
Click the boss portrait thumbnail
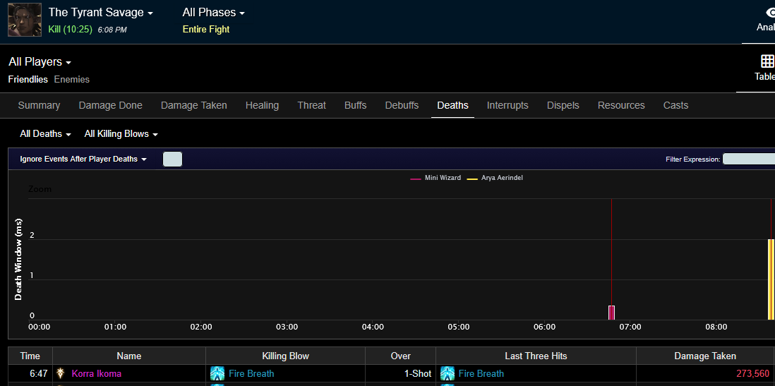click(x=25, y=20)
